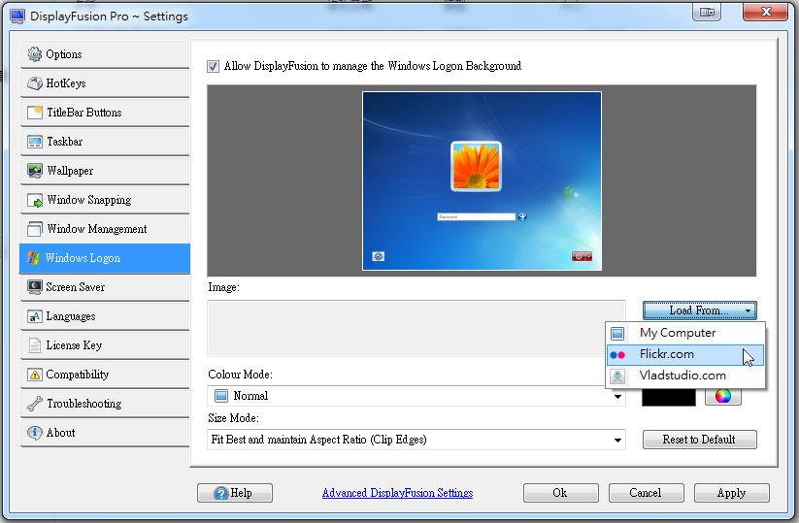The image size is (799, 523).
Task: Click the Wallpaper icon in sidebar
Action: click(35, 171)
